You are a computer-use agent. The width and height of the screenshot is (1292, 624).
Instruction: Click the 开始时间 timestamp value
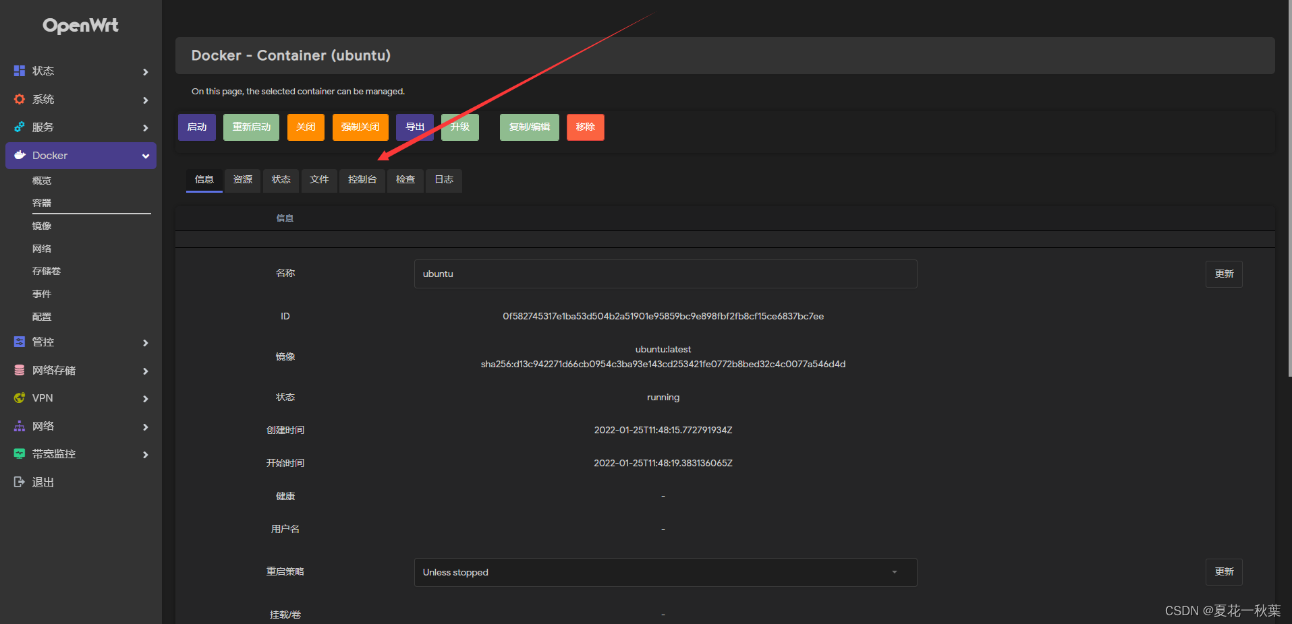[x=663, y=463]
